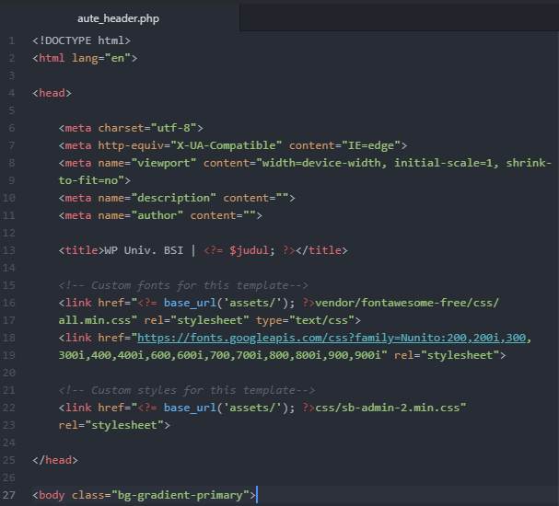Image resolution: width=559 pixels, height=506 pixels.
Task: Click the empty tab bar area right of the tab
Action: point(400,17)
